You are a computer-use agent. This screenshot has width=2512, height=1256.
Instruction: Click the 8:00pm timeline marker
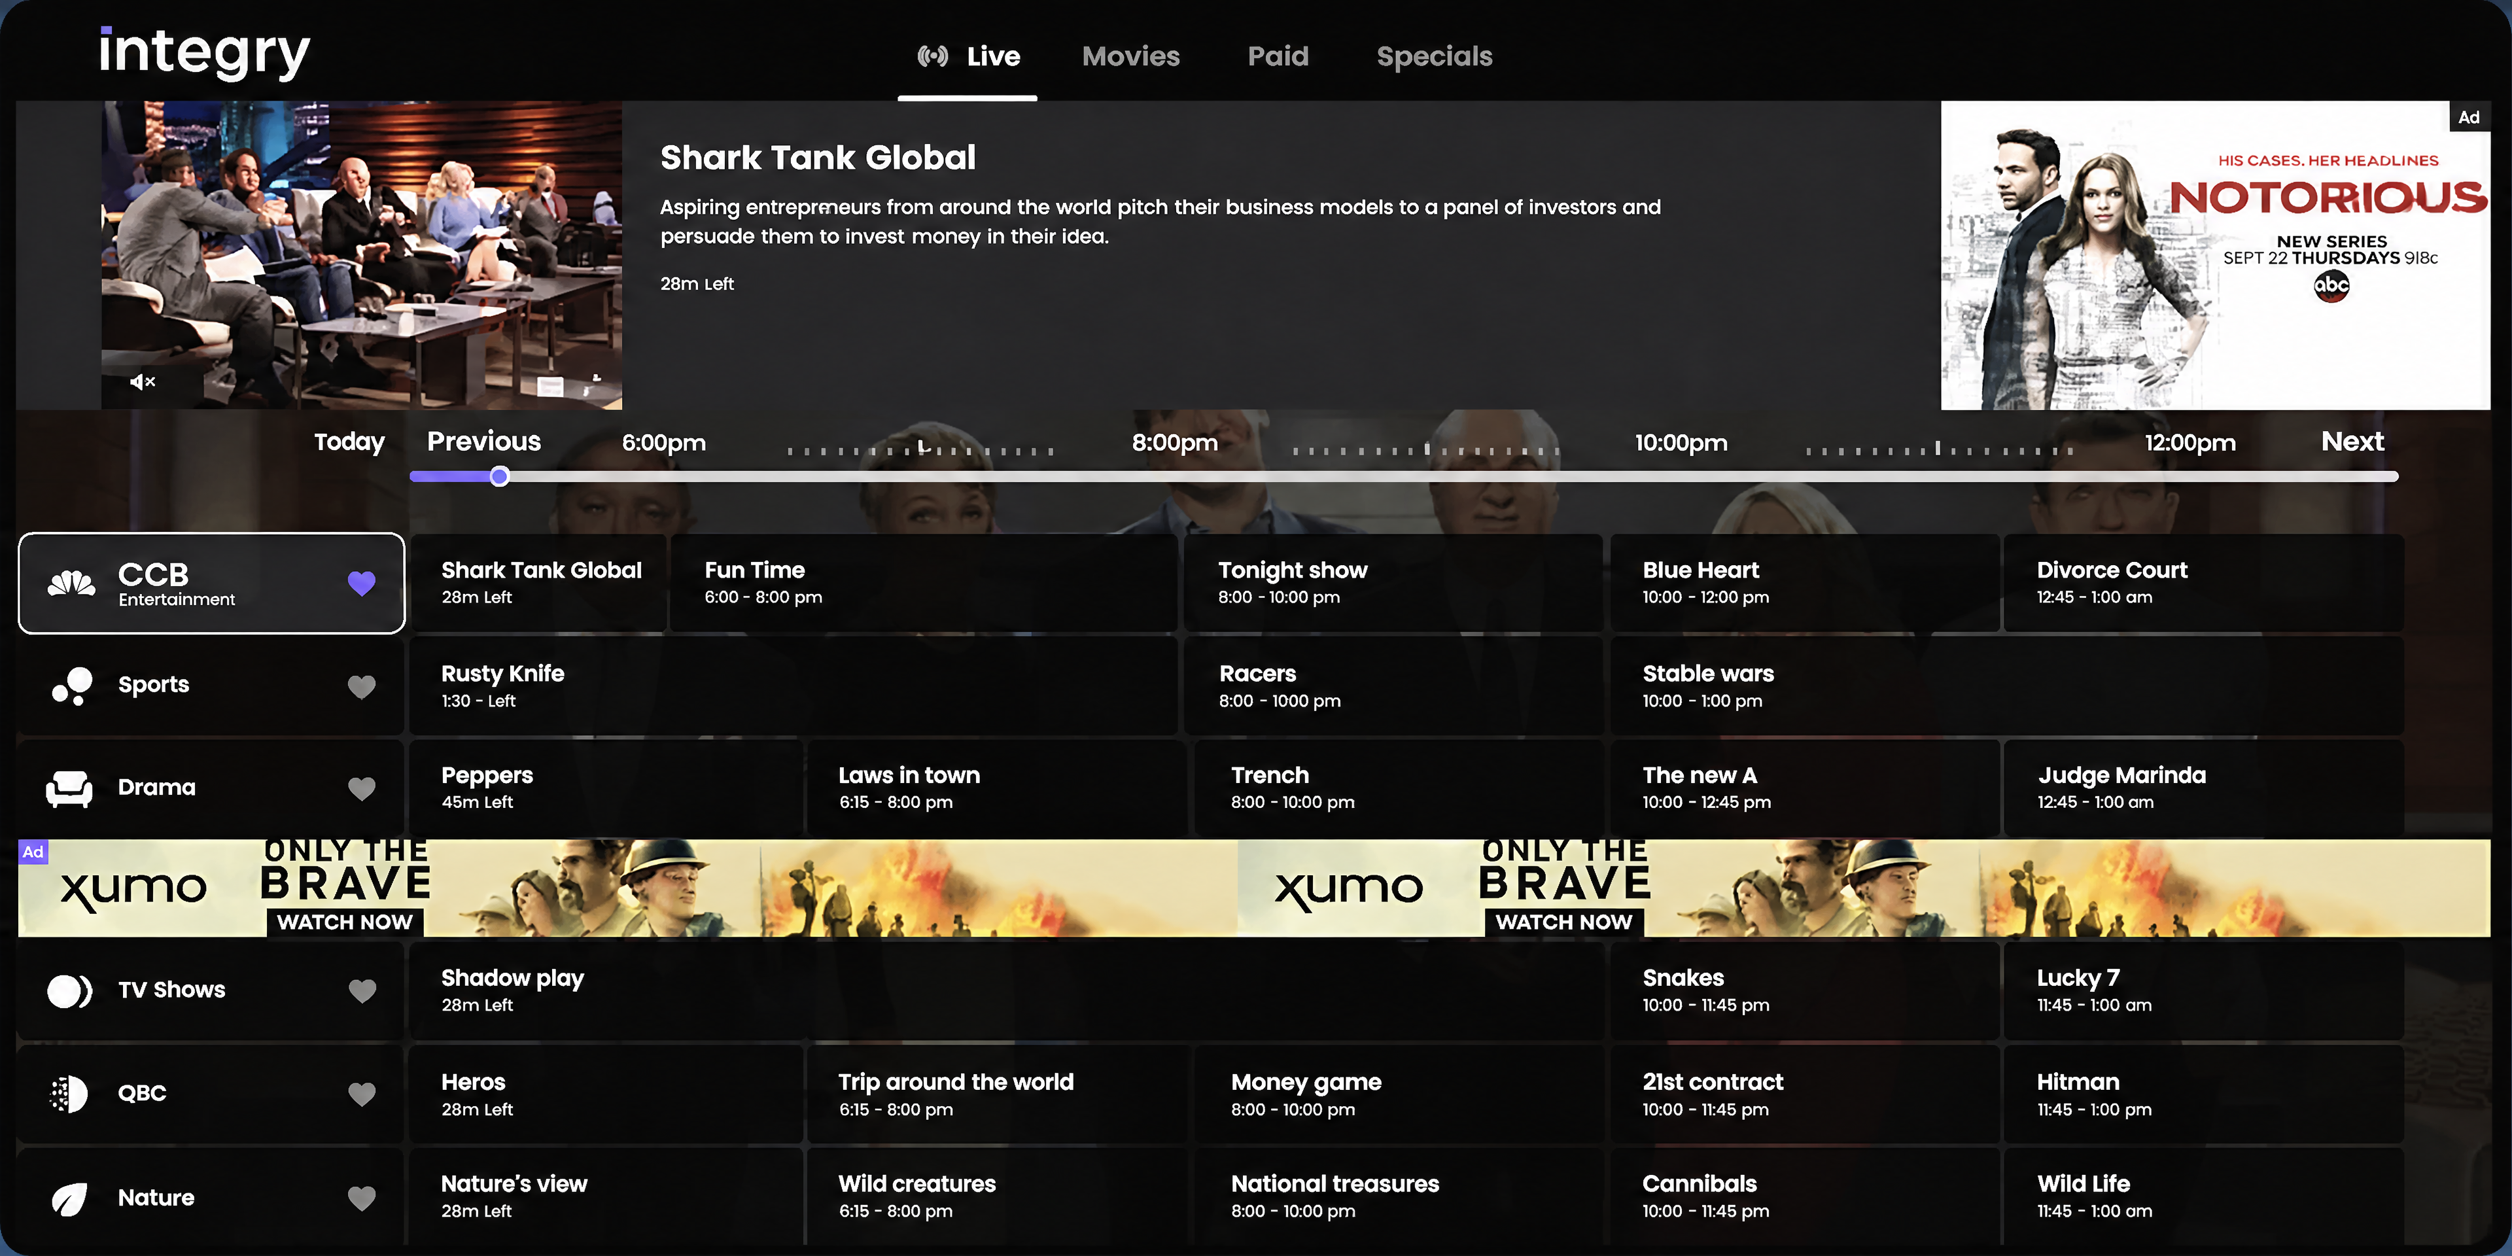coord(1175,443)
